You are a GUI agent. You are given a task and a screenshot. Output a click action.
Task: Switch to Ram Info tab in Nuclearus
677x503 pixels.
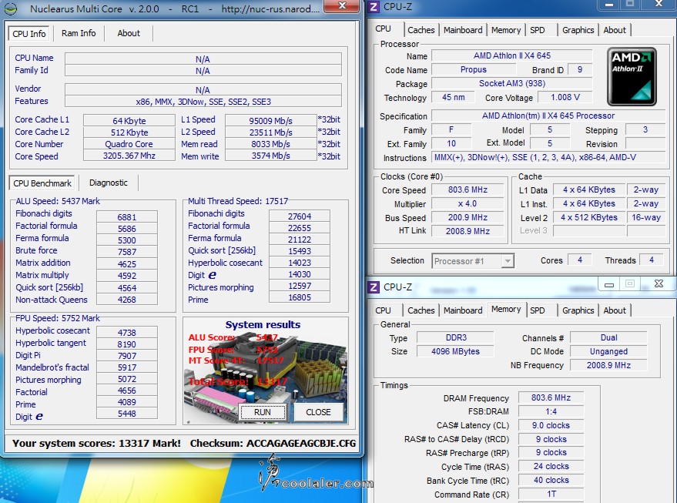tap(79, 33)
